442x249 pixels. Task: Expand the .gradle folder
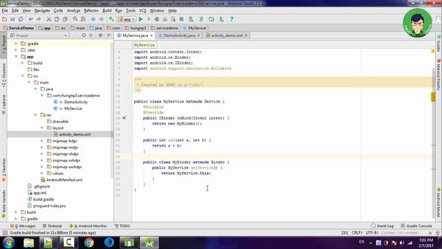click(x=16, y=44)
